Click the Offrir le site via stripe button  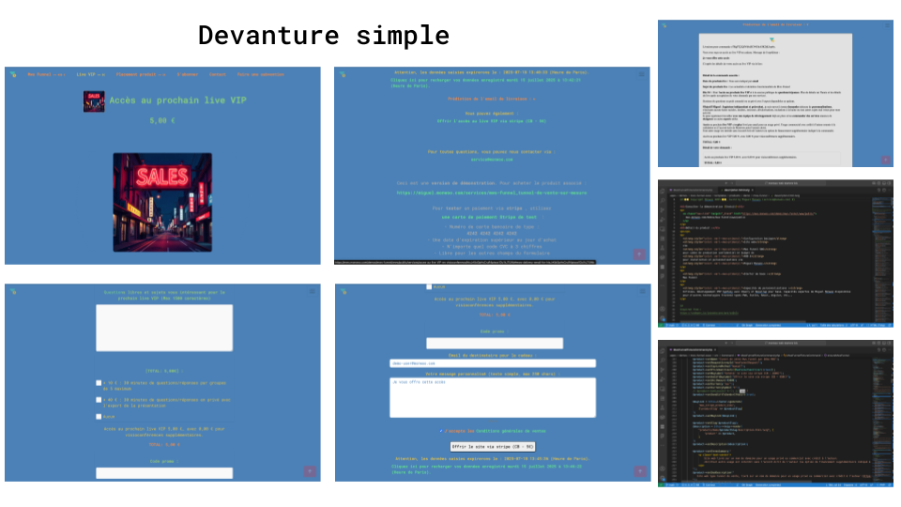tap(493, 446)
